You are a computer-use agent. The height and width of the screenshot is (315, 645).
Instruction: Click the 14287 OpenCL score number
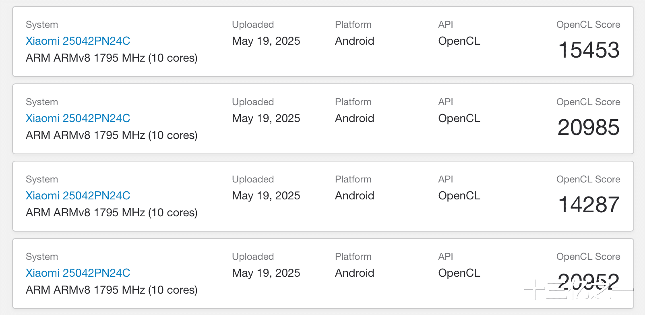[589, 205]
